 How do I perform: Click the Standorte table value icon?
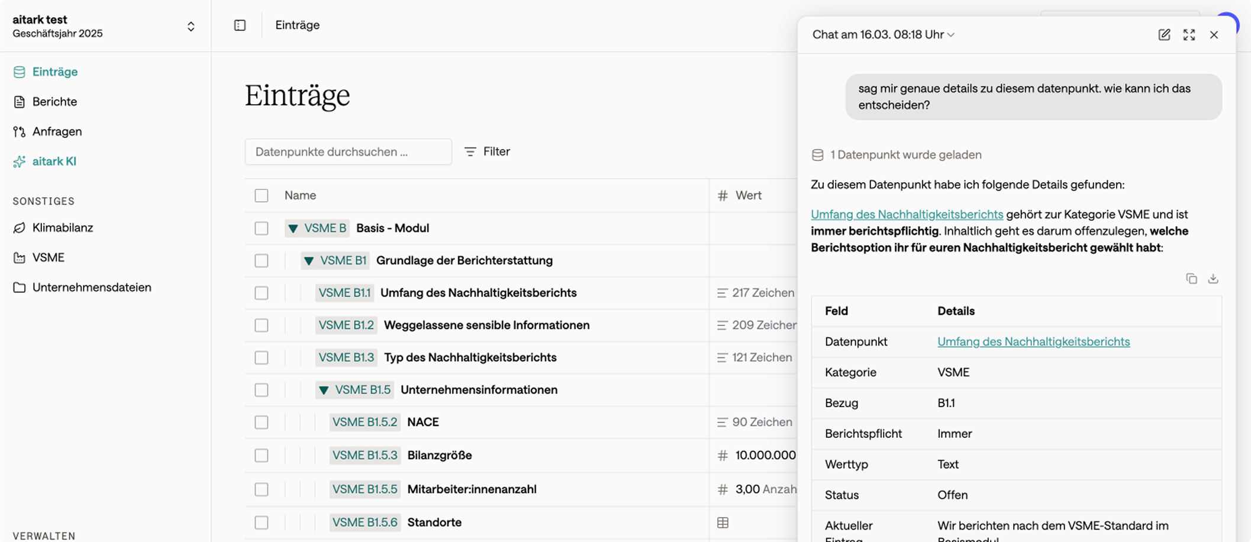[x=723, y=522]
